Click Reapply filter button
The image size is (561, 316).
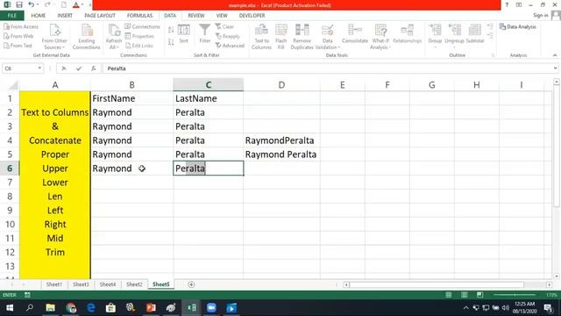coord(228,36)
